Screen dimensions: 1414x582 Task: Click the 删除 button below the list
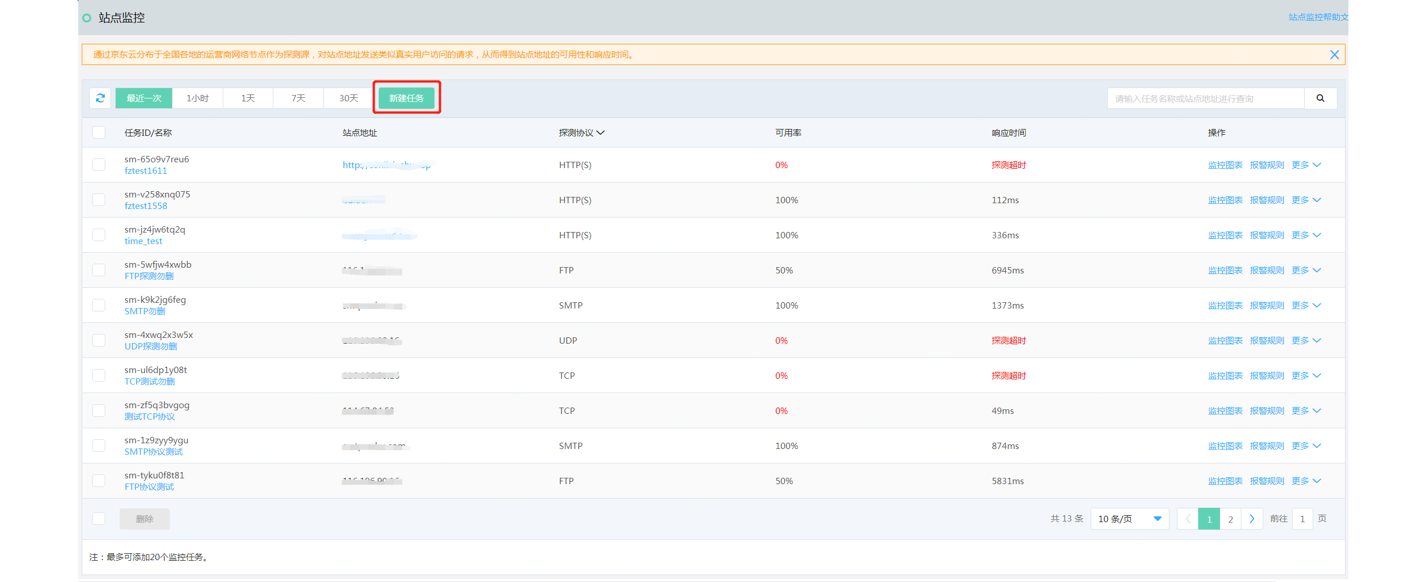click(x=144, y=518)
